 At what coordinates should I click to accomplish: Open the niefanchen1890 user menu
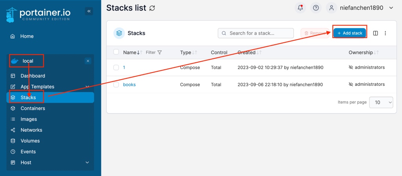(x=360, y=8)
